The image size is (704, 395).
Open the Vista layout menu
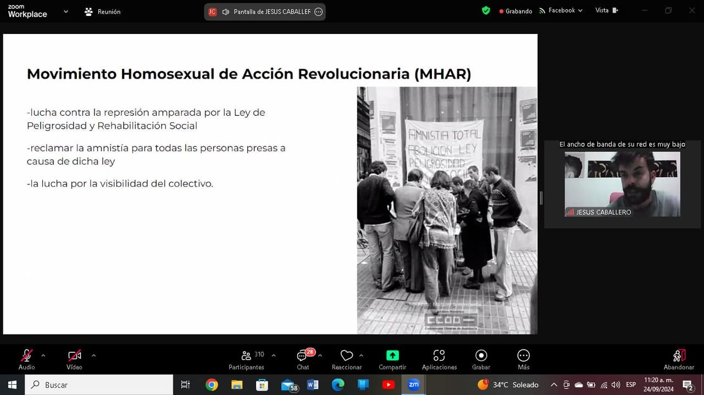pos(606,10)
